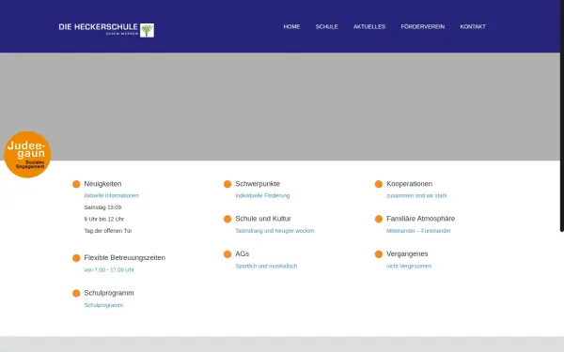Screen dimensions: 564x352
Task: Click the Schule und Kultur heading
Action: coord(263,219)
